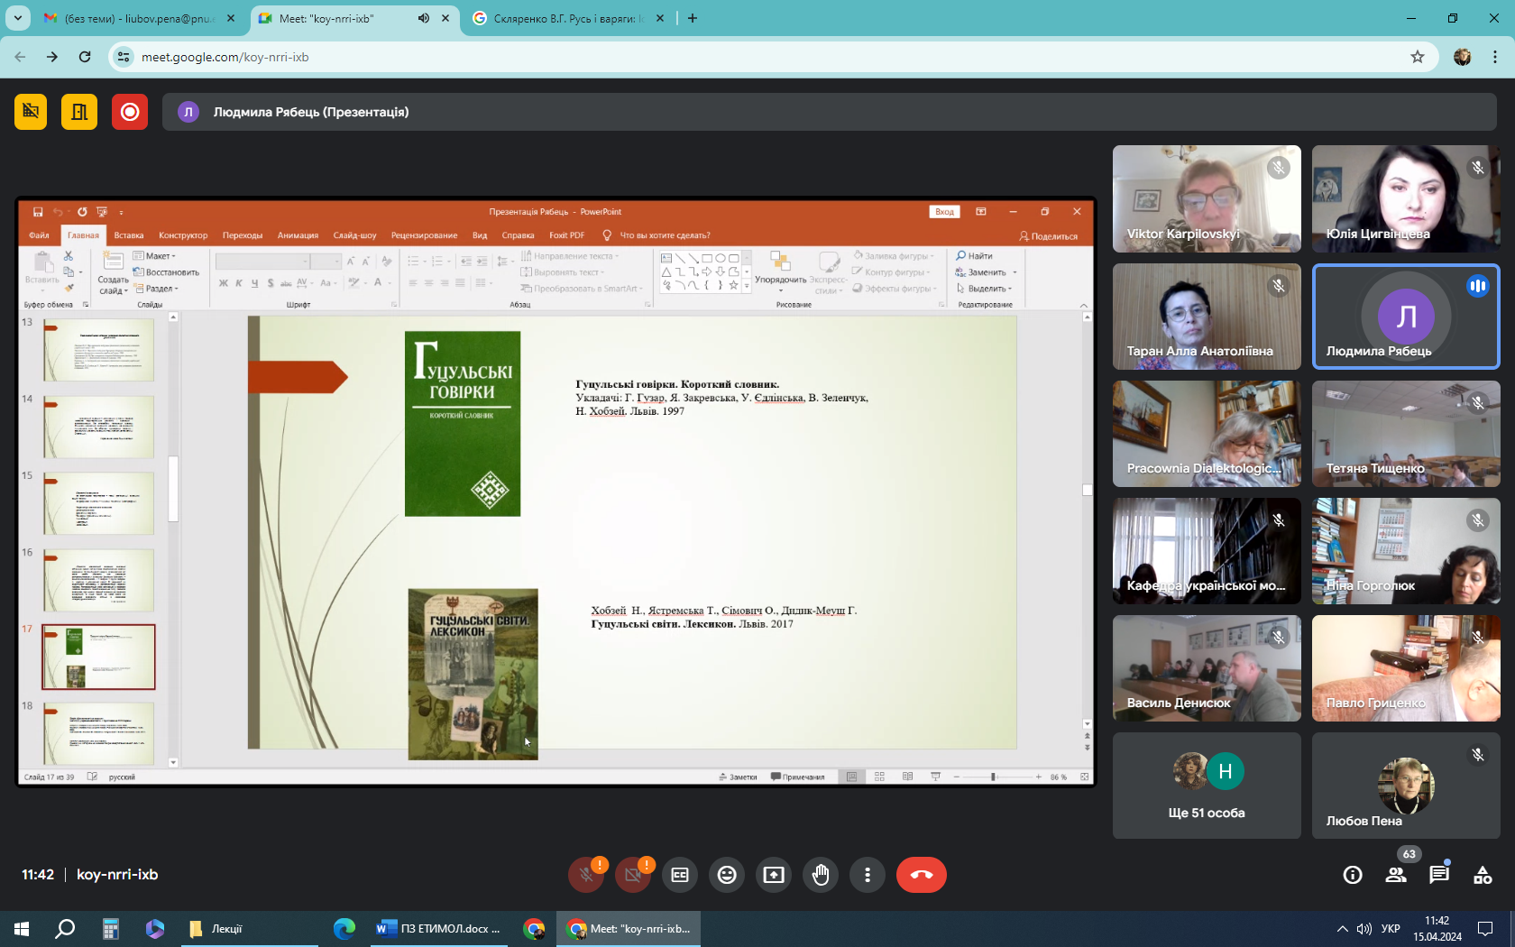1515x947 pixels.
Task: Click the present screen icon
Action: coord(774,875)
